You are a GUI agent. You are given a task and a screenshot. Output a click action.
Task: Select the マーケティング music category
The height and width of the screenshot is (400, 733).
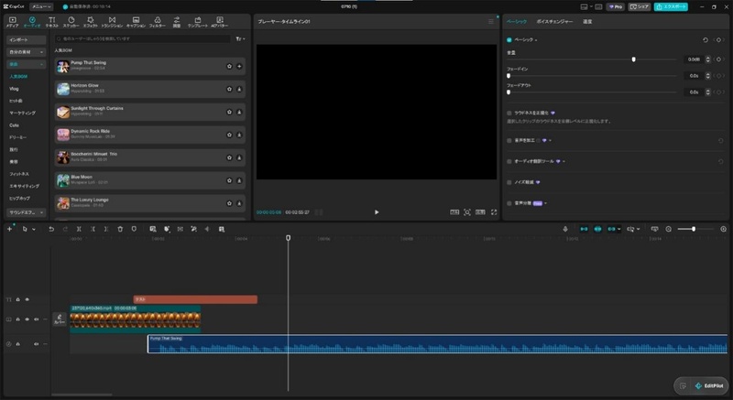[x=22, y=113]
